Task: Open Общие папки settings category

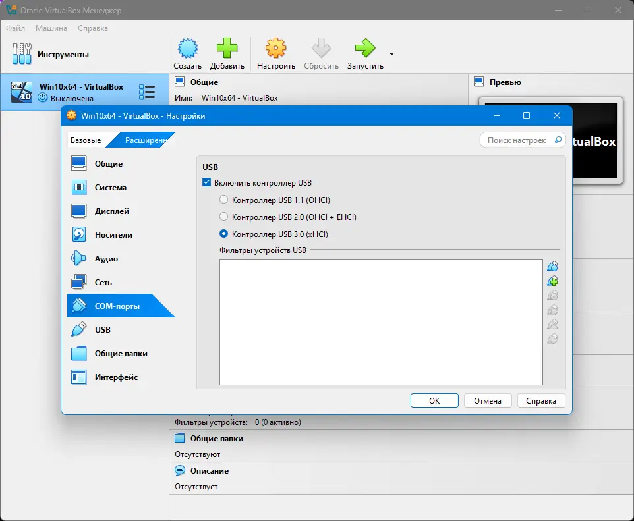Action: 121,353
